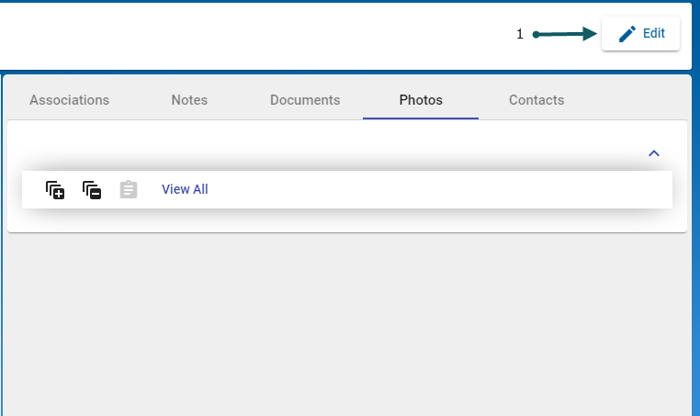This screenshot has height=416, width=700.
Task: Open the View All link
Action: click(x=185, y=189)
